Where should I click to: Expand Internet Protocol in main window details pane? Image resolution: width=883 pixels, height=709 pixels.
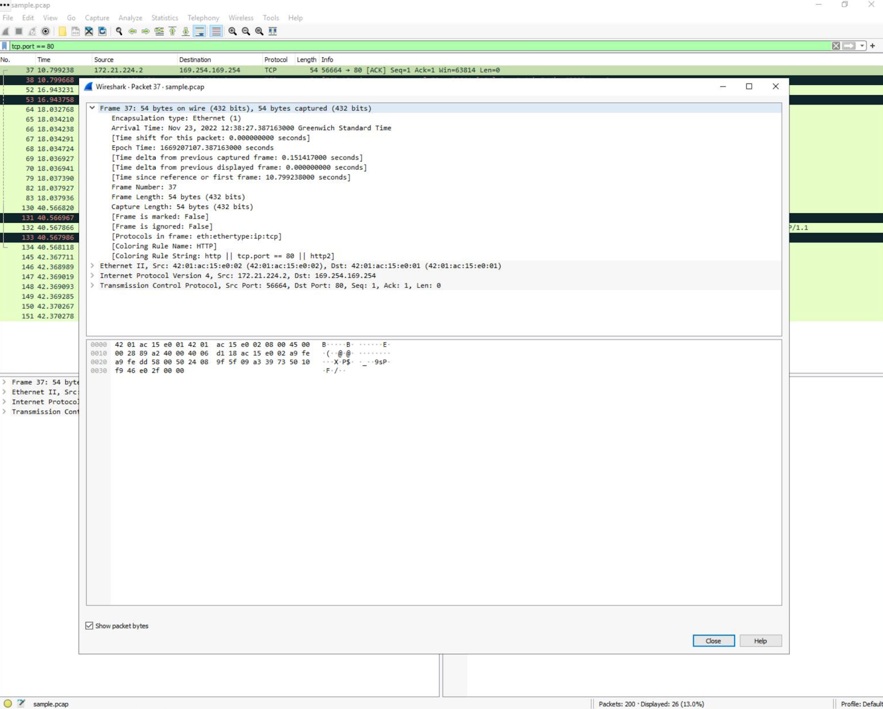click(x=4, y=402)
